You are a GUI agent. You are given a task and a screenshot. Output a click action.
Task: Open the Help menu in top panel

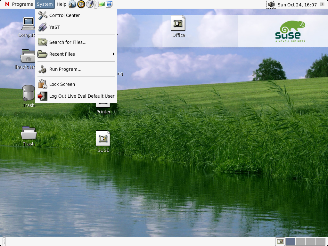point(61,4)
